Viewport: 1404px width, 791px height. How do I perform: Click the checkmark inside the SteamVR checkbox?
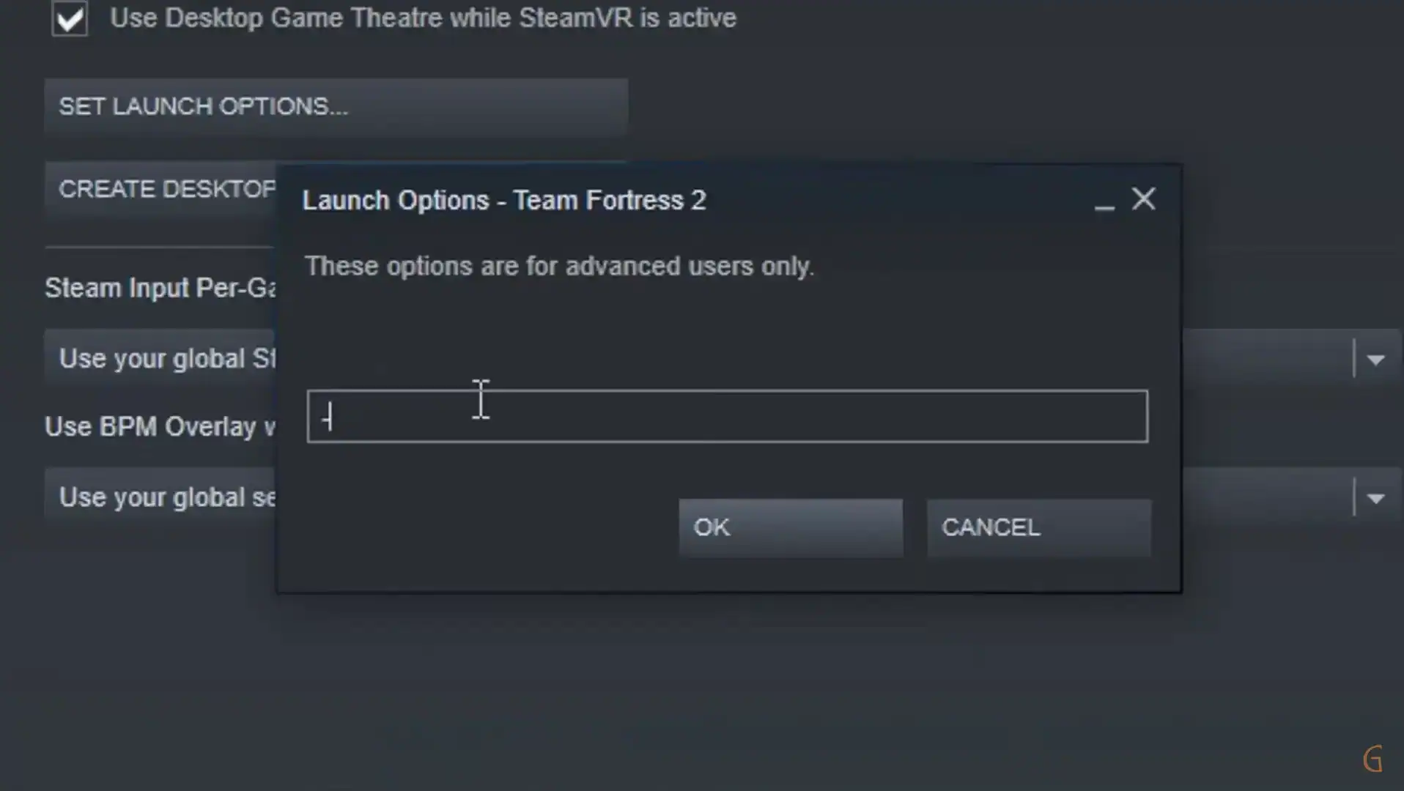tap(70, 18)
